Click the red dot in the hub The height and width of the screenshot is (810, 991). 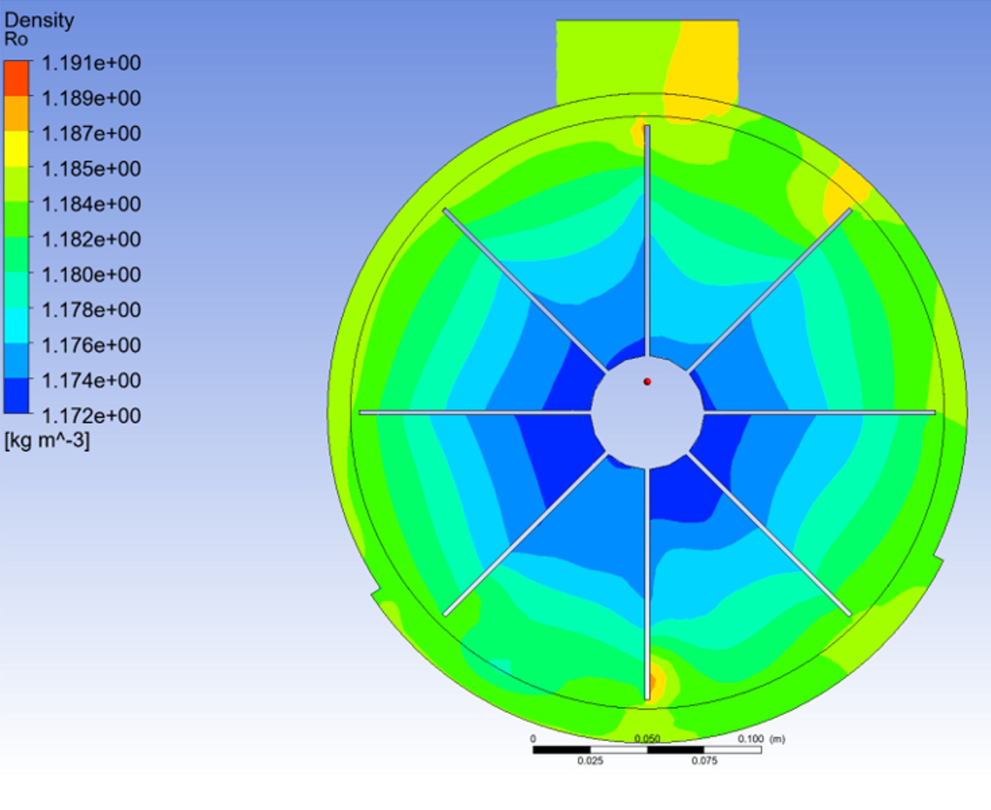pyautogui.click(x=647, y=382)
